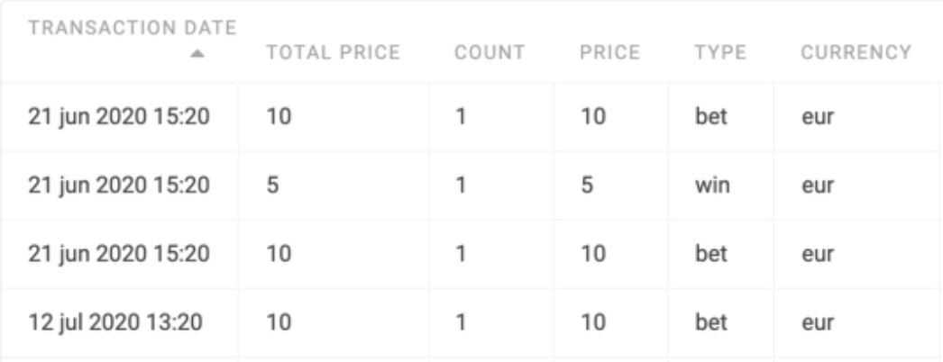Viewport: 943px width, 362px height.
Task: Click 'bet' in the 12 jul row
Action: [x=711, y=323]
